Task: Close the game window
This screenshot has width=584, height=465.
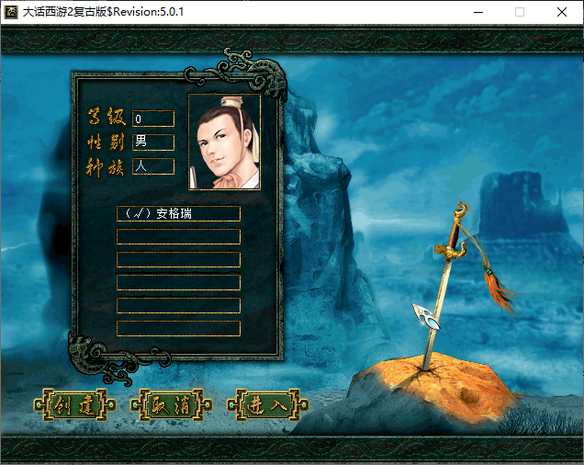Action: (x=561, y=13)
